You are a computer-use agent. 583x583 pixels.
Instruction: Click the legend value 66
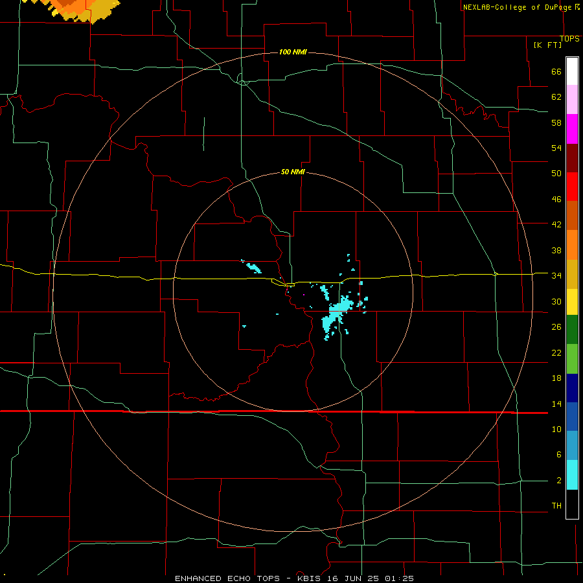click(556, 72)
